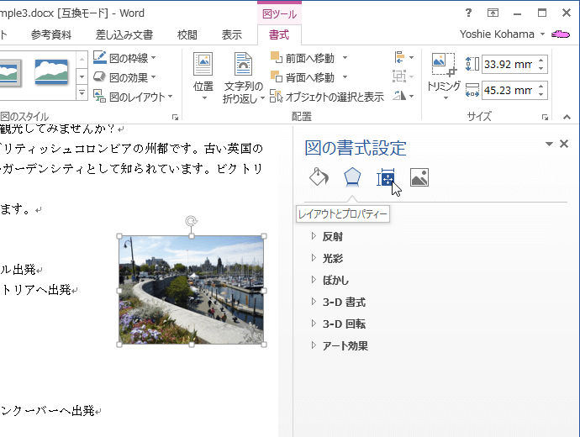Select the 差し込み文書 ribbon tab
Image resolution: width=580 pixels, height=437 pixels.
pyautogui.click(x=124, y=34)
